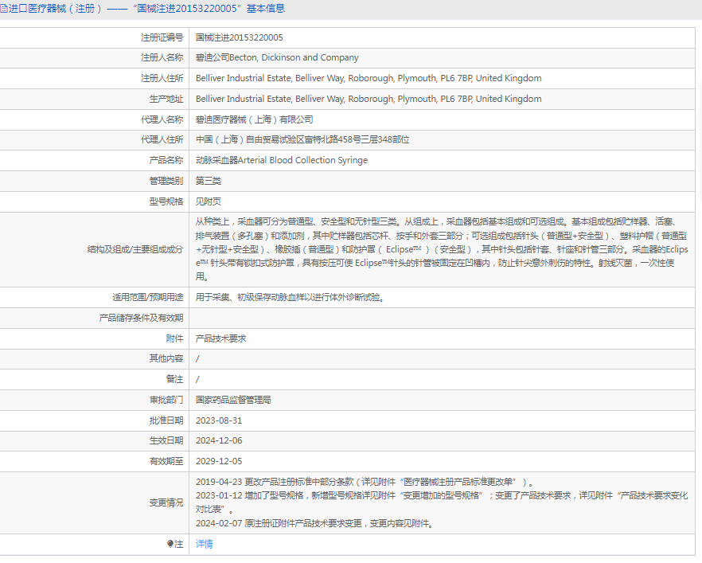Select the 2024-02-07 change record line
This screenshot has width=702, height=563.
[315, 523]
